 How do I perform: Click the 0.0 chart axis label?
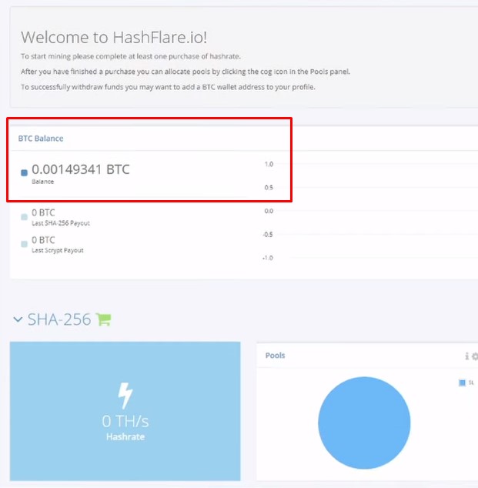[x=269, y=211]
